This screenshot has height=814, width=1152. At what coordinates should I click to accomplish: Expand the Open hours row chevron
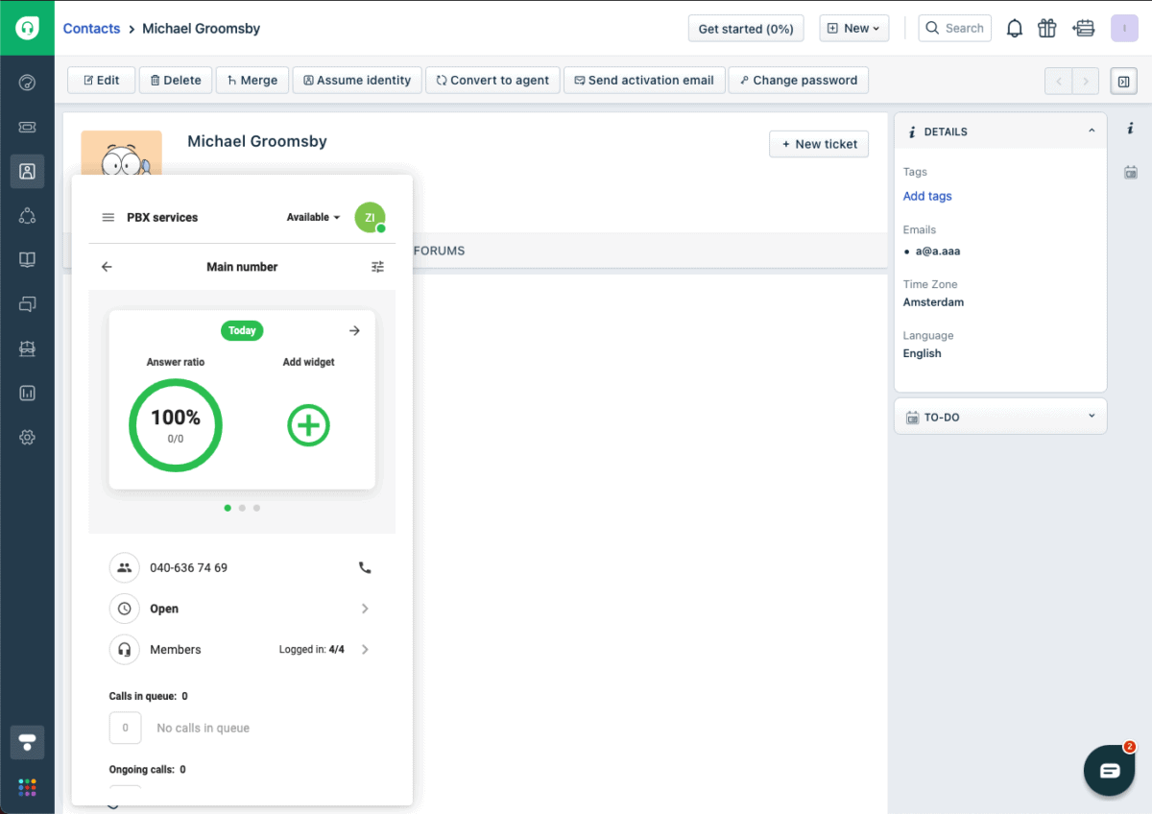click(365, 609)
